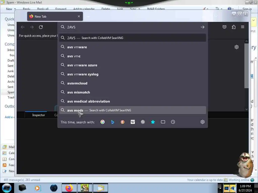Viewport: 258px width, 193px height.
Task: Choose the avsvmcloud suggestion
Action: coord(133,83)
